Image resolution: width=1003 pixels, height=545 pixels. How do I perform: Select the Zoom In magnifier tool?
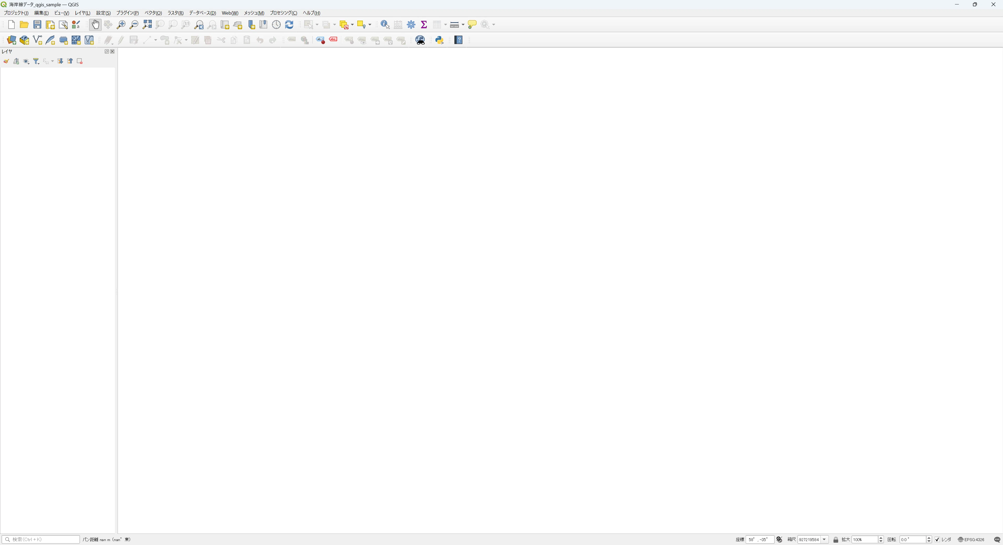coord(121,25)
